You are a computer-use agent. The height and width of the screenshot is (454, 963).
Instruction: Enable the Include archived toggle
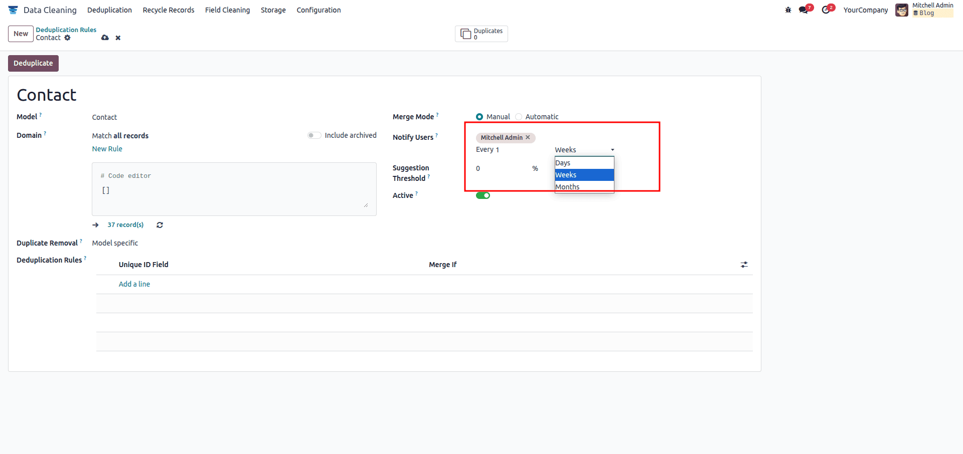pyautogui.click(x=314, y=135)
